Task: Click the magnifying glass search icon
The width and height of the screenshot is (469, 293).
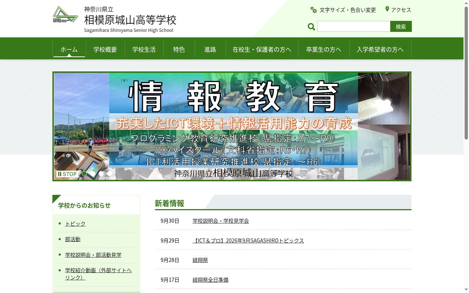Action: (x=311, y=26)
